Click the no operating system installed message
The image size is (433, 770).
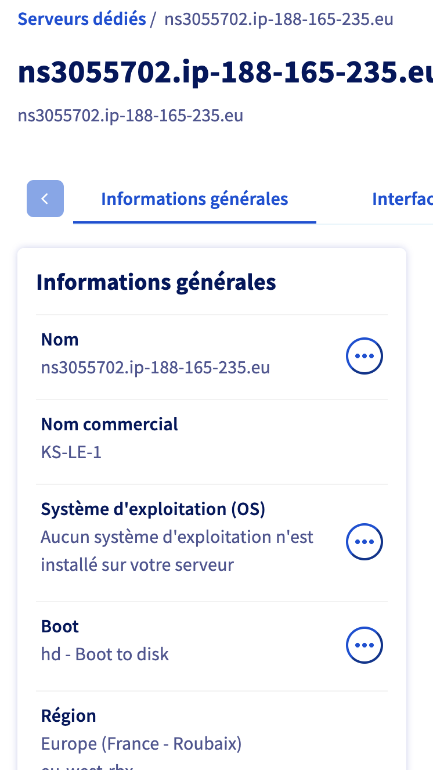pyautogui.click(x=177, y=550)
